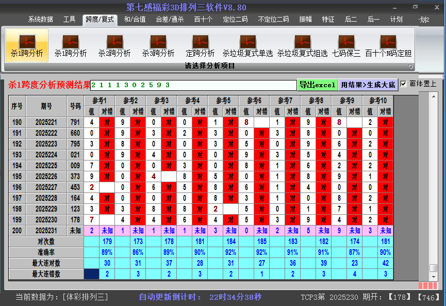Expand the ribbon group launcher corner icon
446x306 pixels.
[410, 67]
